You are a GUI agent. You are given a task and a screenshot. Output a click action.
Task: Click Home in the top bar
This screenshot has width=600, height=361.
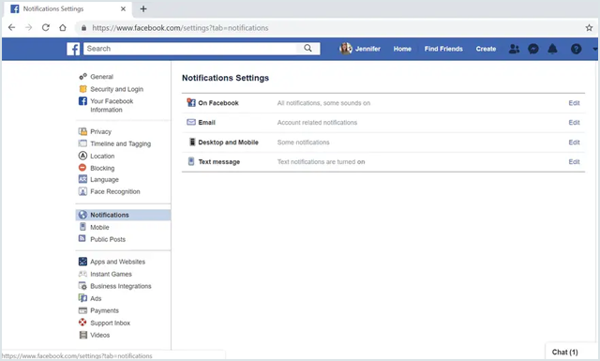tap(402, 49)
